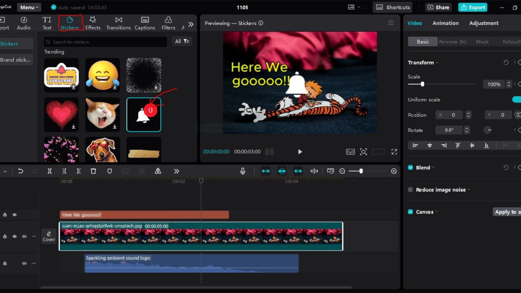521x293 pixels.
Task: Select the Subscribe sticker thumbnail
Action: pos(61,75)
